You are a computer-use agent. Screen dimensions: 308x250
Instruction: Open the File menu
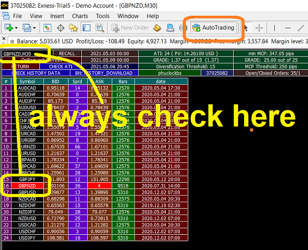(x=17, y=16)
